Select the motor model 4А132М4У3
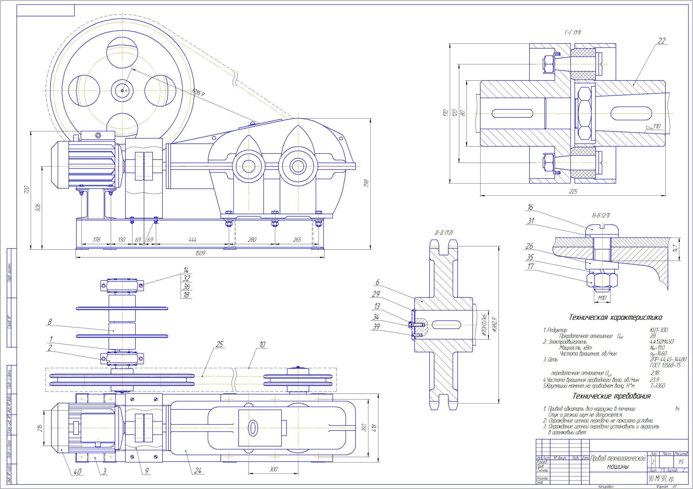The height and width of the screenshot is (489, 693). (x=662, y=342)
